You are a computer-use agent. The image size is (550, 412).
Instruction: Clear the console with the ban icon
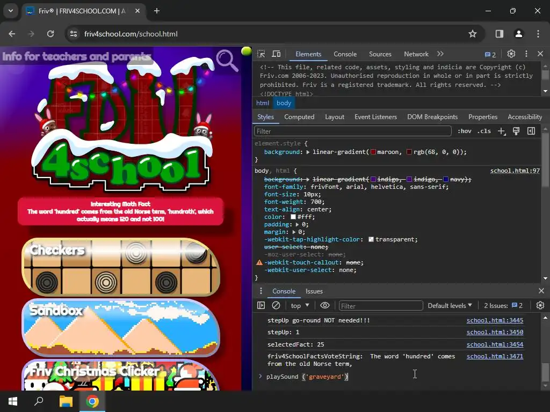click(x=276, y=305)
